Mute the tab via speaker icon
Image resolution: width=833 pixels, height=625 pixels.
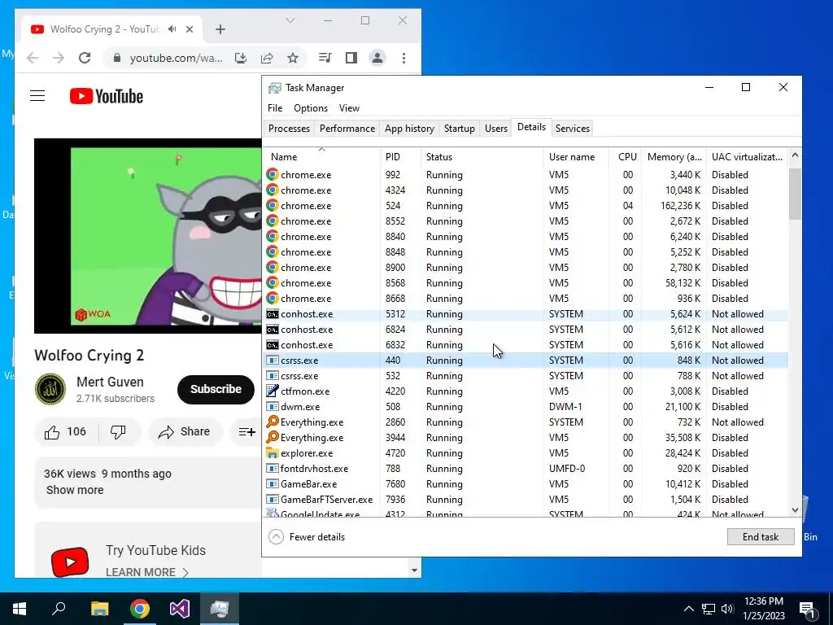pyautogui.click(x=172, y=29)
